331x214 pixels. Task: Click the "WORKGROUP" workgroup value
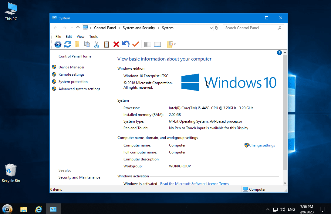pos(180,166)
